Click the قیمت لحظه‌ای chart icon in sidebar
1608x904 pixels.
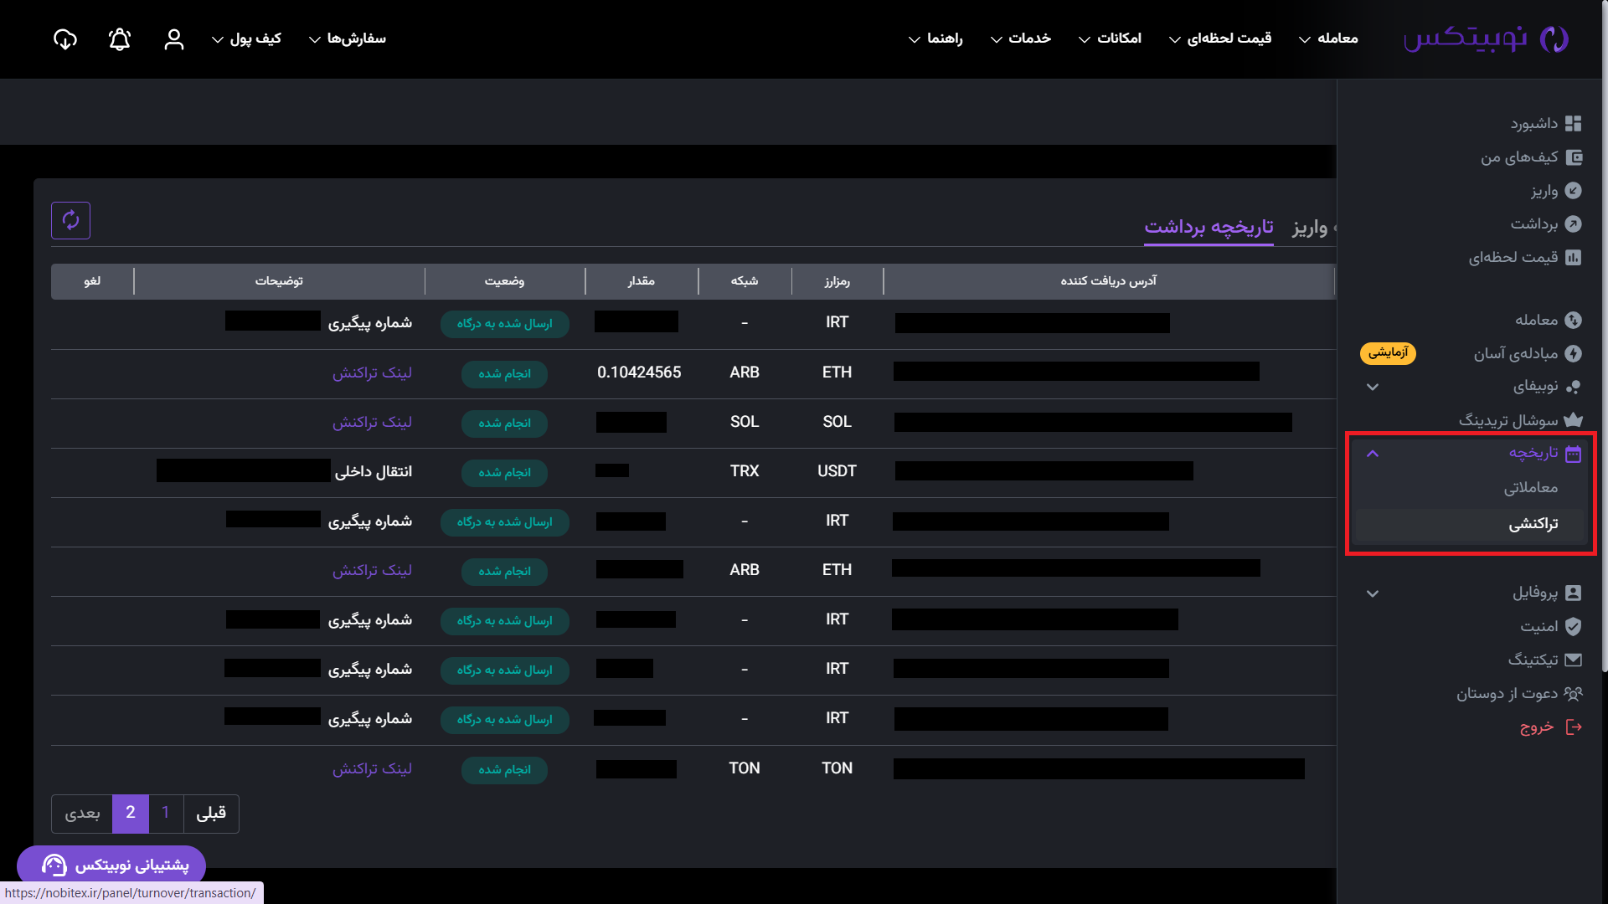pyautogui.click(x=1574, y=257)
